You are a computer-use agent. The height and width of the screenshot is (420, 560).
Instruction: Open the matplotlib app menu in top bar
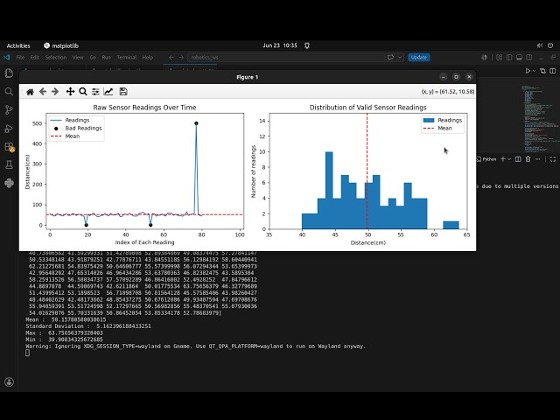[x=61, y=45]
